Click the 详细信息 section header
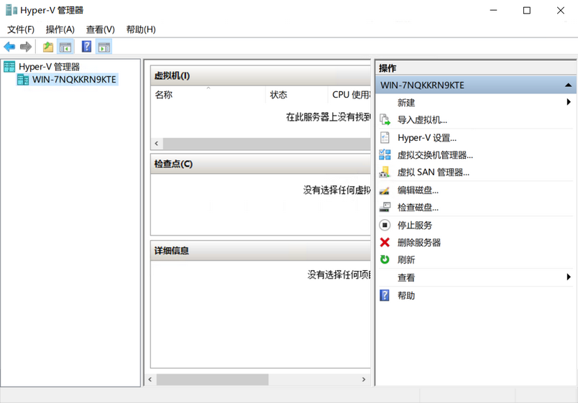This screenshot has height=403, width=578. click(x=261, y=251)
